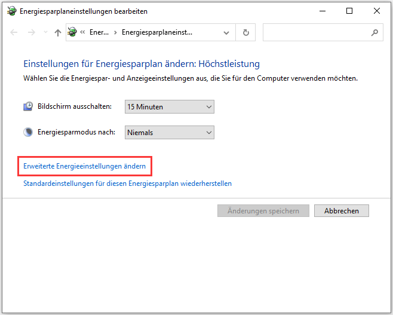This screenshot has height=315, width=393.
Task: Click the power options icon in address bar
Action: (x=72, y=32)
